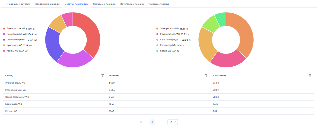Open Похожие товары tab
This screenshot has height=132, width=320.
pyautogui.click(x=159, y=4)
